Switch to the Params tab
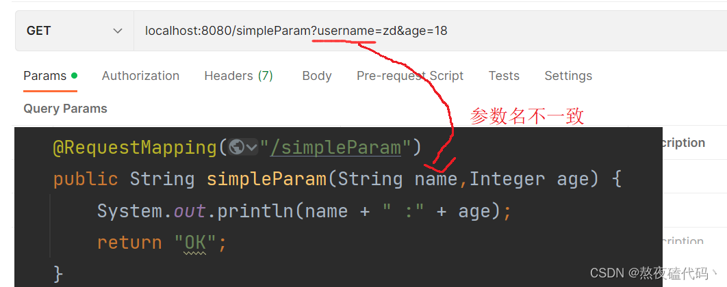727x287 pixels. 50,76
